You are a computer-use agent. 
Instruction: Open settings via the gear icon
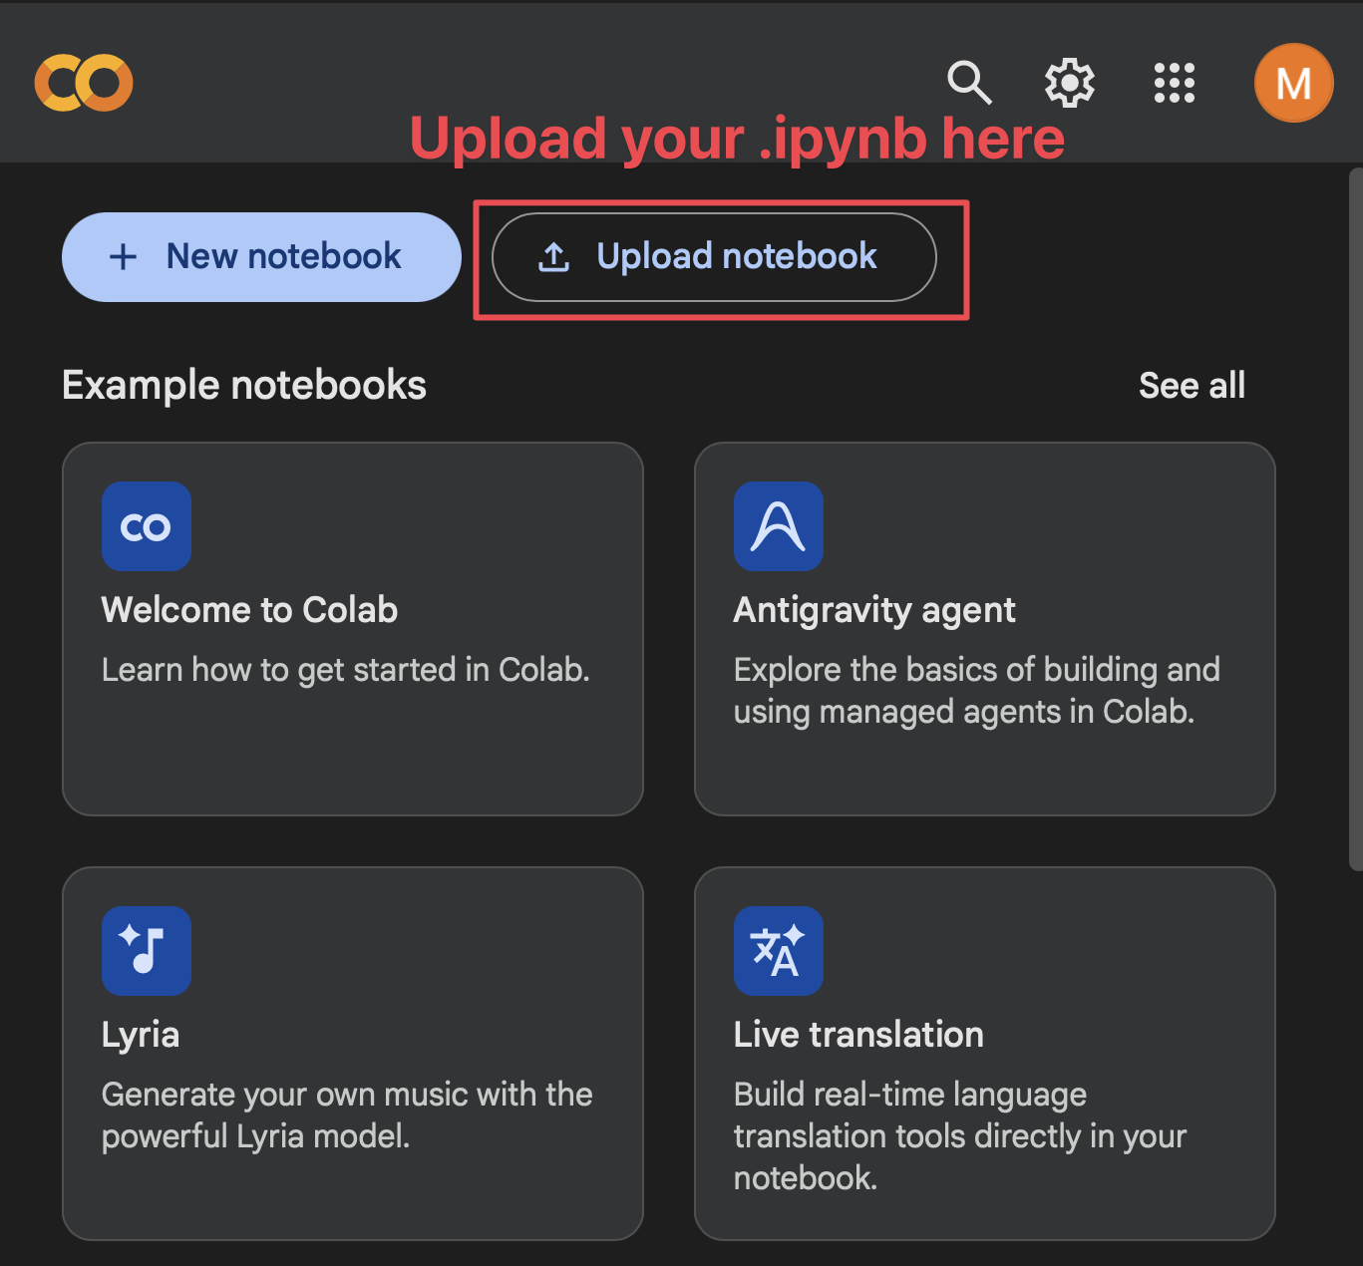pos(1070,83)
